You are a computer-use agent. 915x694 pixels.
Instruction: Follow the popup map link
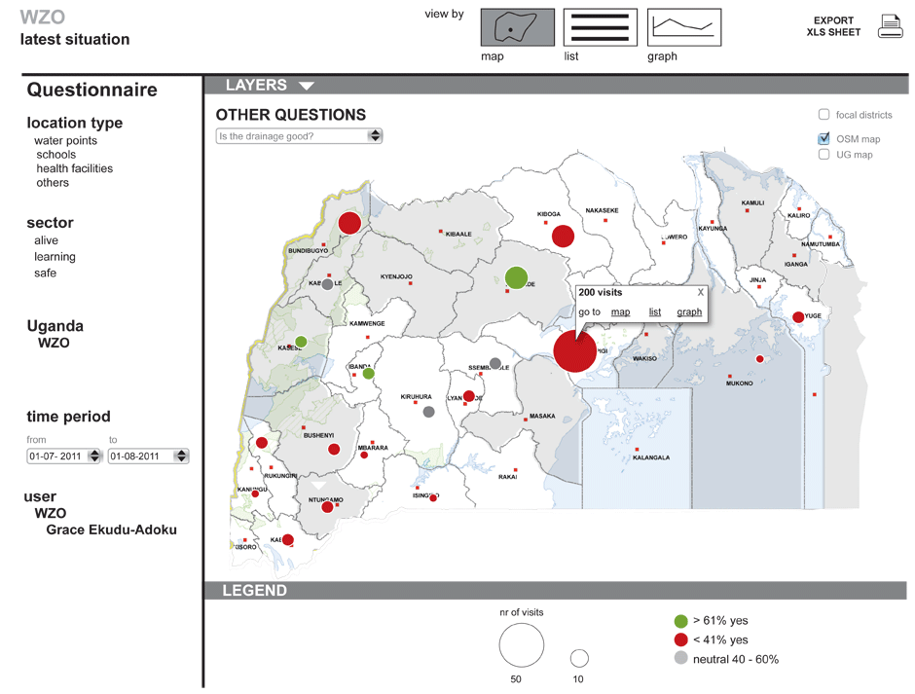[x=620, y=312]
